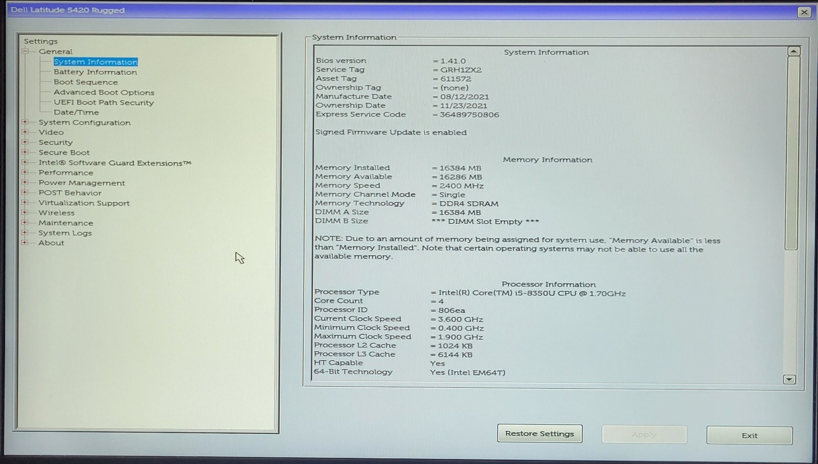The height and width of the screenshot is (464, 818).
Task: Expand Intel Software Guard Extensions node
Action: coord(25,162)
